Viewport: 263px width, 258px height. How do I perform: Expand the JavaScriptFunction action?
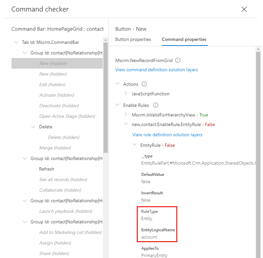[x=126, y=94]
